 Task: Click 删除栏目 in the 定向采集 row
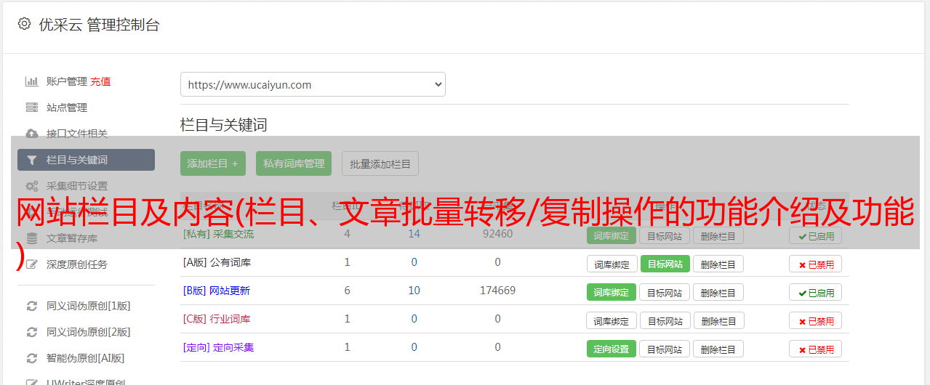718,349
